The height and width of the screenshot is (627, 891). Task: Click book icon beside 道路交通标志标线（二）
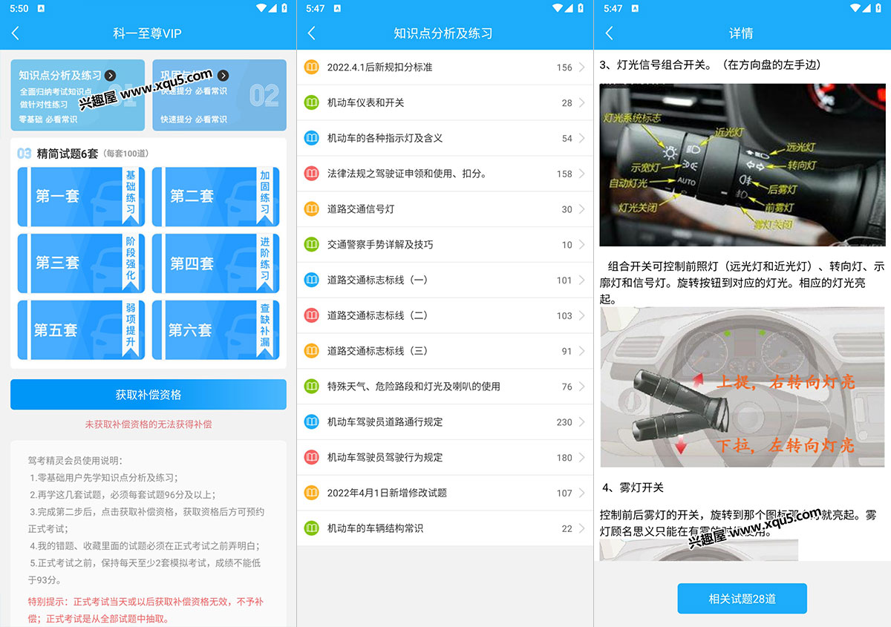312,315
